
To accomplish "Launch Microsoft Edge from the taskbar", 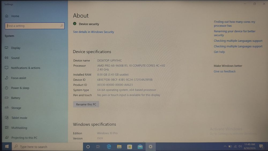I will click(109, 146).
